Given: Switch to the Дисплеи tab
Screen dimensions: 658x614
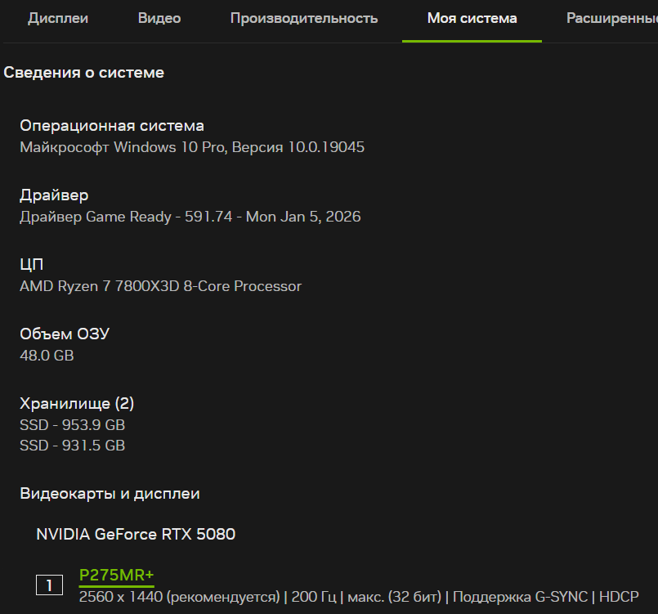Looking at the screenshot, I should point(58,19).
